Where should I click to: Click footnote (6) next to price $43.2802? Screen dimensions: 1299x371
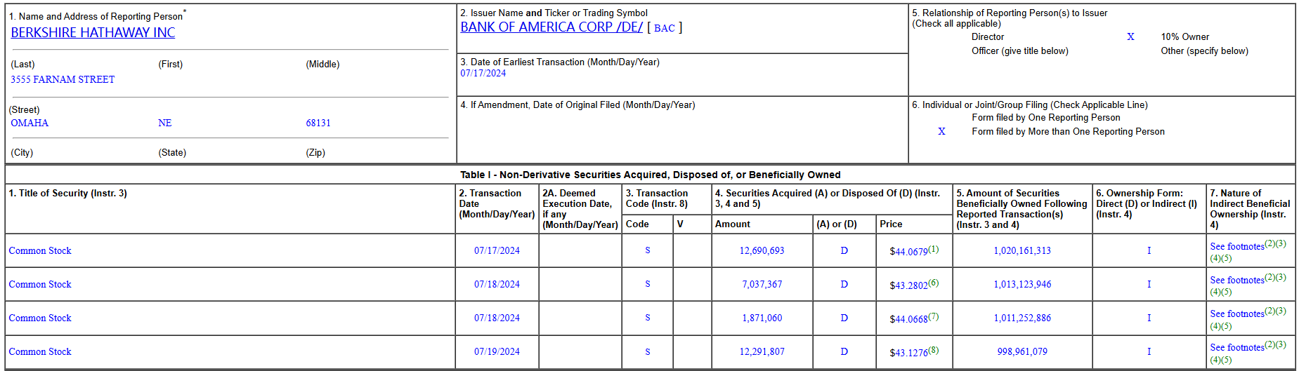click(x=934, y=283)
